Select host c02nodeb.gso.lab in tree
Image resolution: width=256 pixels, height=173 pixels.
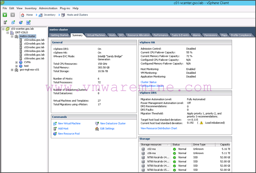click(x=34, y=44)
